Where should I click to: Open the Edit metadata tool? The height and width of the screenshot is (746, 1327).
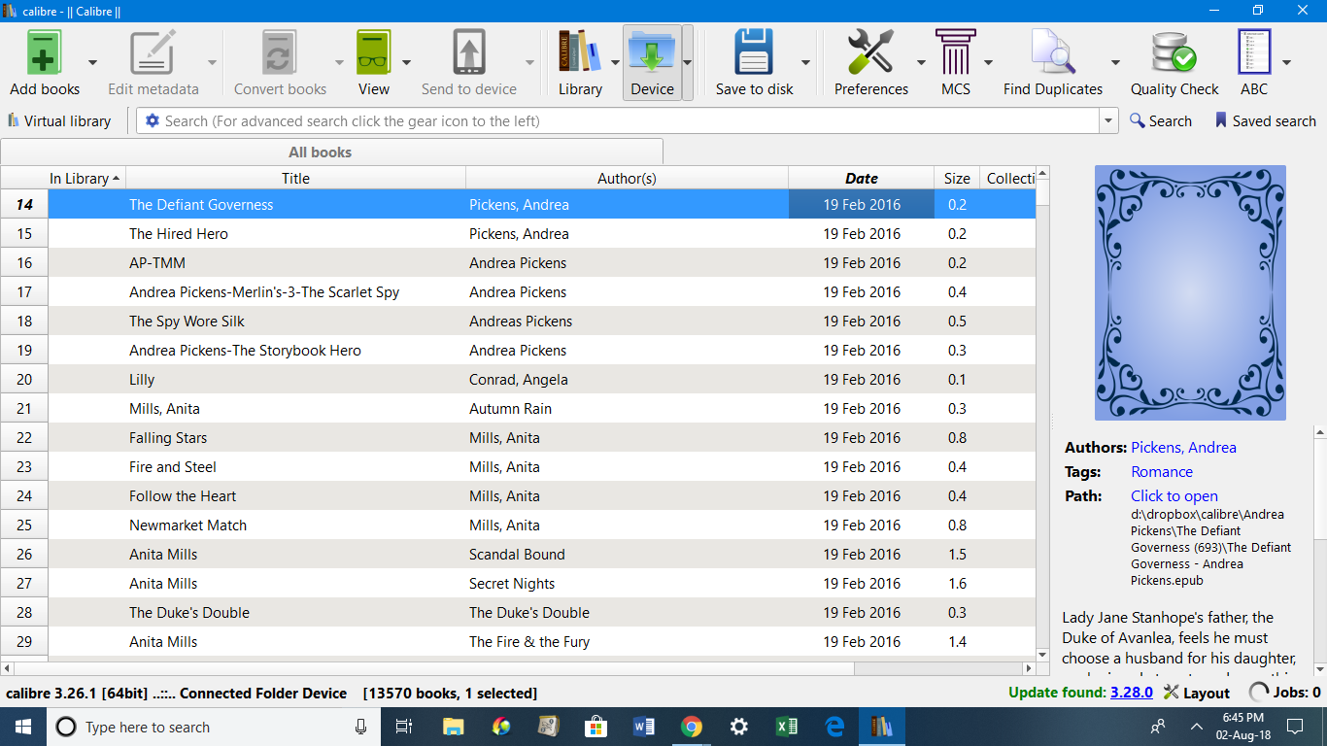click(153, 51)
